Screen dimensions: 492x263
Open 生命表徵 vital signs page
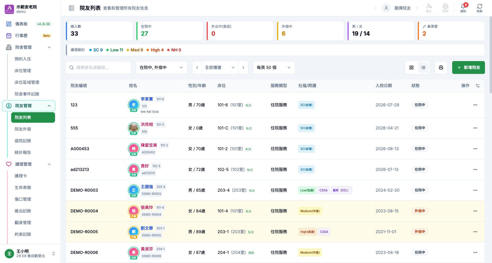click(33, 188)
